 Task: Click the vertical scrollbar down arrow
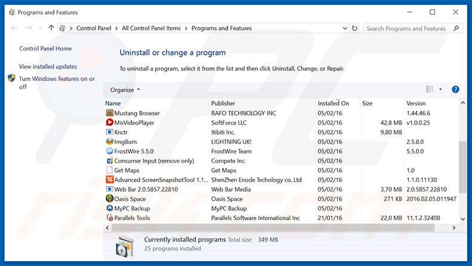point(462,219)
